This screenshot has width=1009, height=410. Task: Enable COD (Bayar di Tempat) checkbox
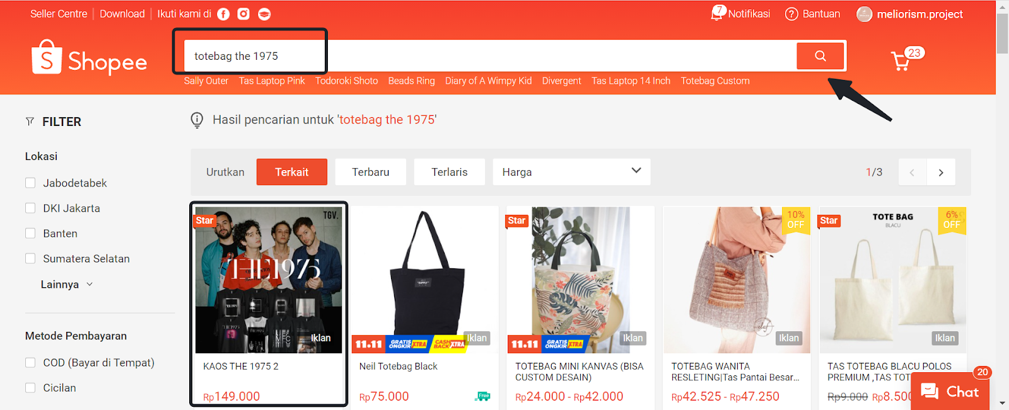[30, 362]
